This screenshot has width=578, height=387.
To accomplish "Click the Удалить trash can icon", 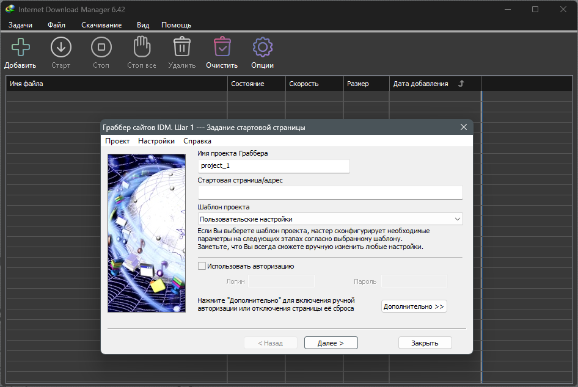I will pos(181,48).
